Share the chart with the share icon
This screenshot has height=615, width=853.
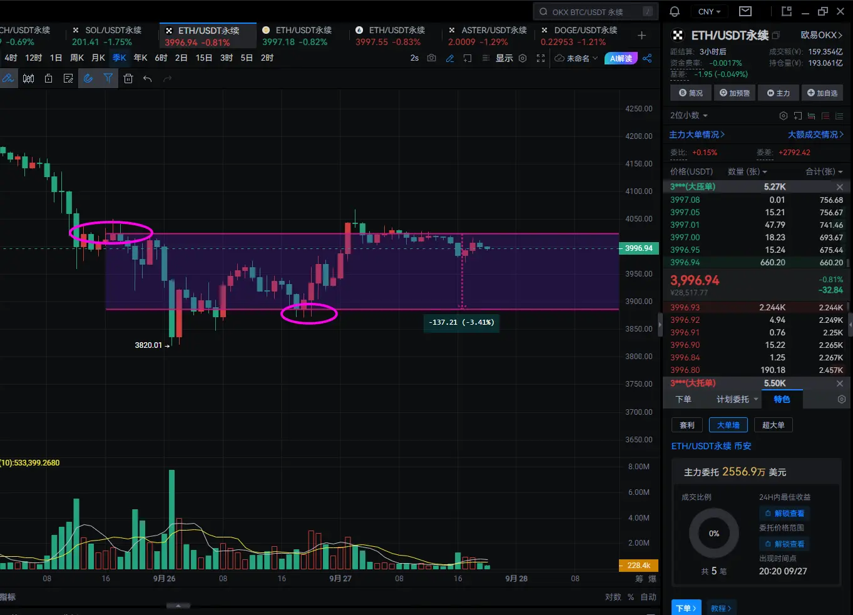click(647, 58)
